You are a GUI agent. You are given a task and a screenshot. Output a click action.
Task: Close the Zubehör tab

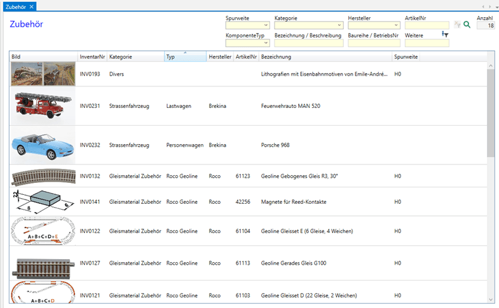[32, 6]
